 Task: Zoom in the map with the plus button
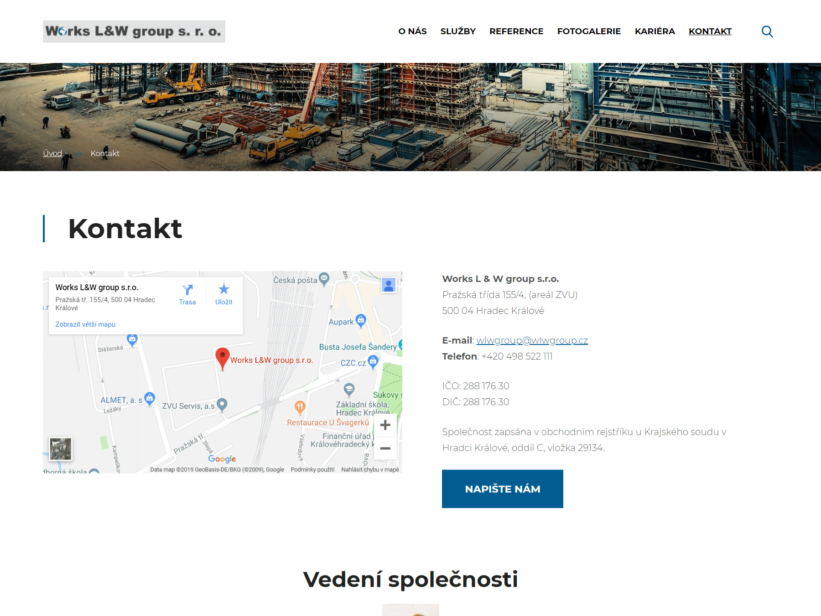pos(385,425)
